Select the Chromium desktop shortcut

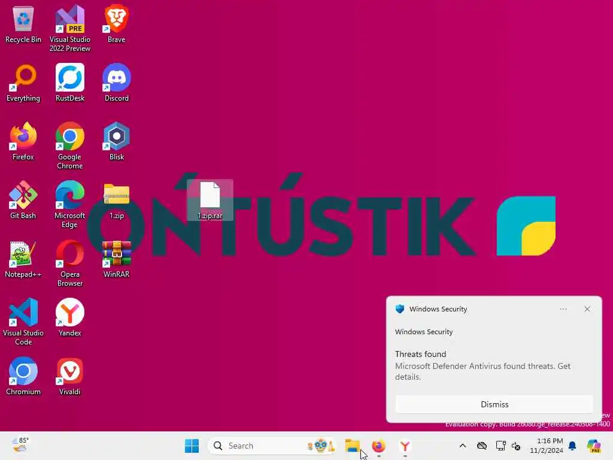23,376
